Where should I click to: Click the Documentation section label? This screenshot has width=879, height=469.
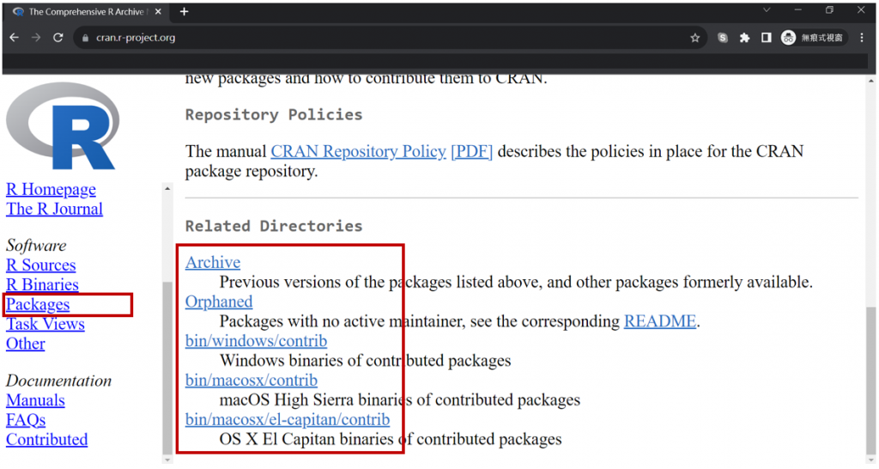(58, 381)
